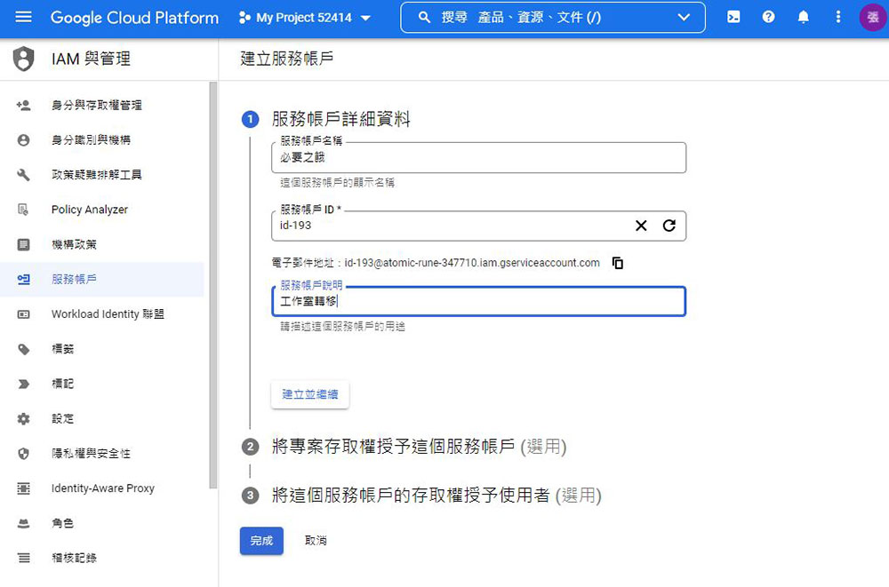The height and width of the screenshot is (587, 889).
Task: Click the Google Cloud Platform title
Action: (134, 18)
